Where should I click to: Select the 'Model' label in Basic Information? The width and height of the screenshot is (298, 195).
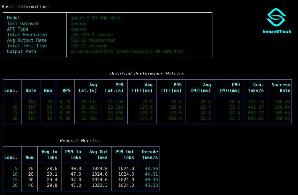coord(14,18)
